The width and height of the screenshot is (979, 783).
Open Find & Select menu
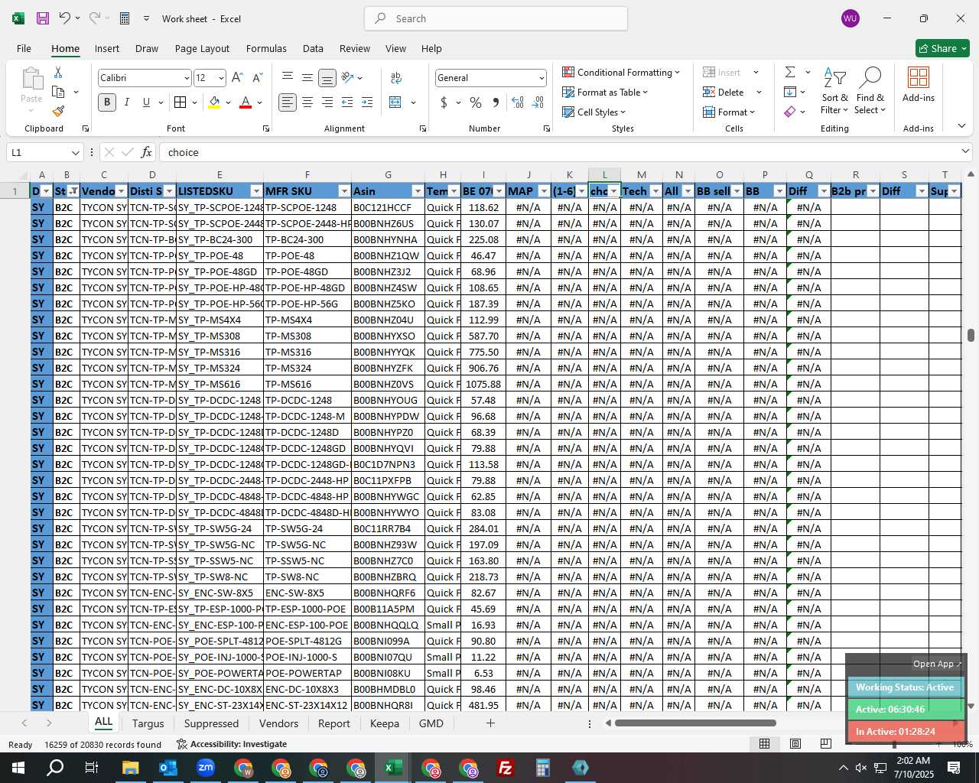[870, 92]
